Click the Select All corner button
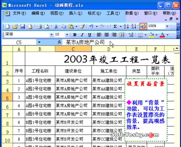Viewport: 181px width, 147px height. pos(7,49)
